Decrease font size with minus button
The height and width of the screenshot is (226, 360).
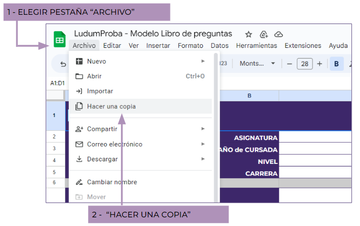(x=289, y=64)
